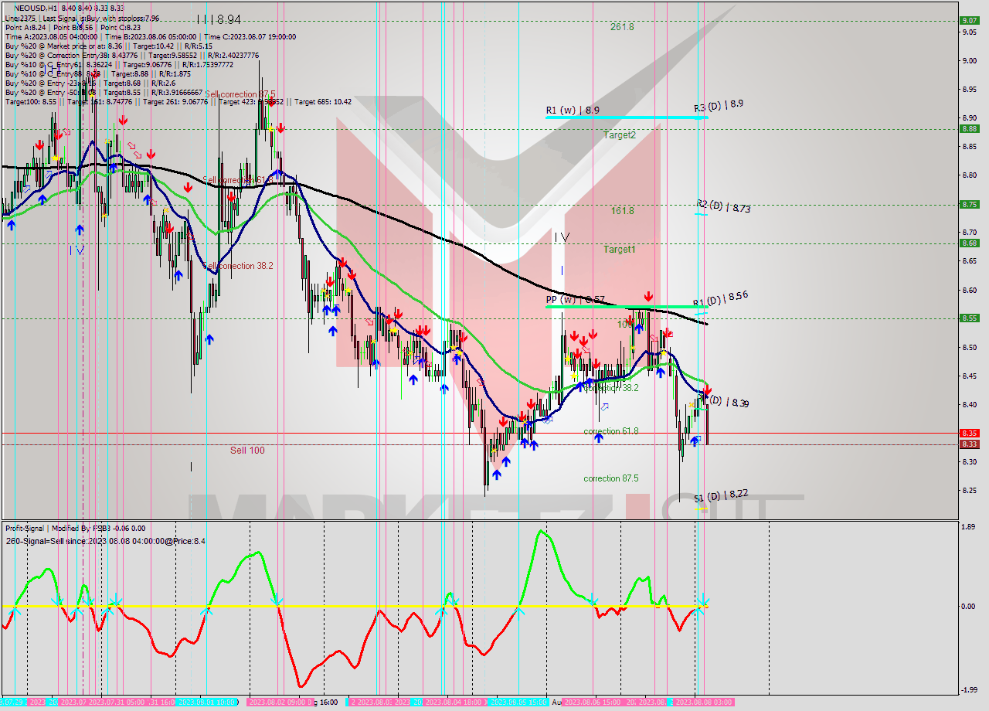Select the 'R2 (D) | 8.73' pivot label
Image resolution: width=989 pixels, height=711 pixels.
pos(723,206)
